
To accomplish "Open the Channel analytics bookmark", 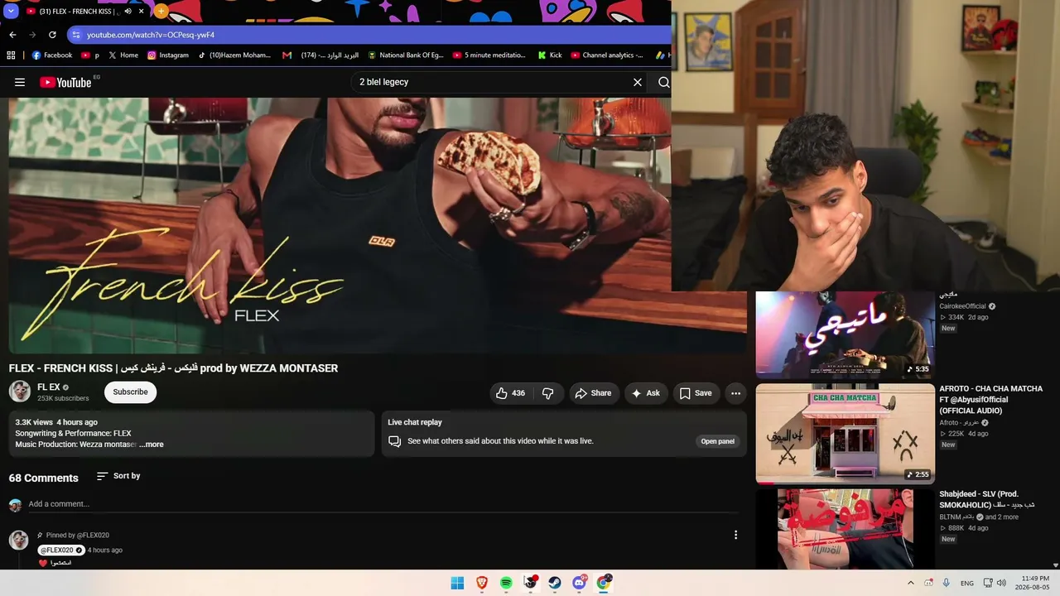I will [607, 55].
